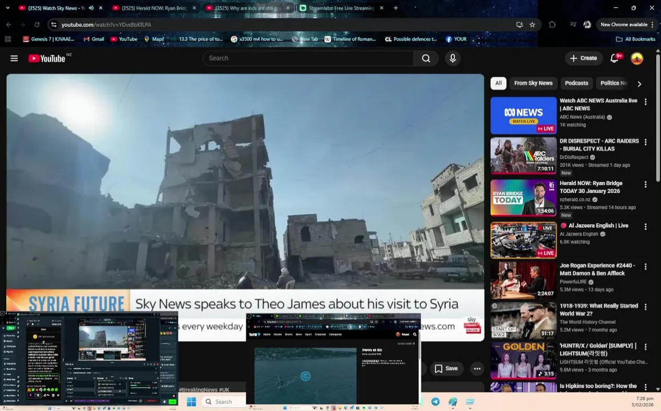
Task: Go back with Chrome's back arrow
Action: point(9,25)
